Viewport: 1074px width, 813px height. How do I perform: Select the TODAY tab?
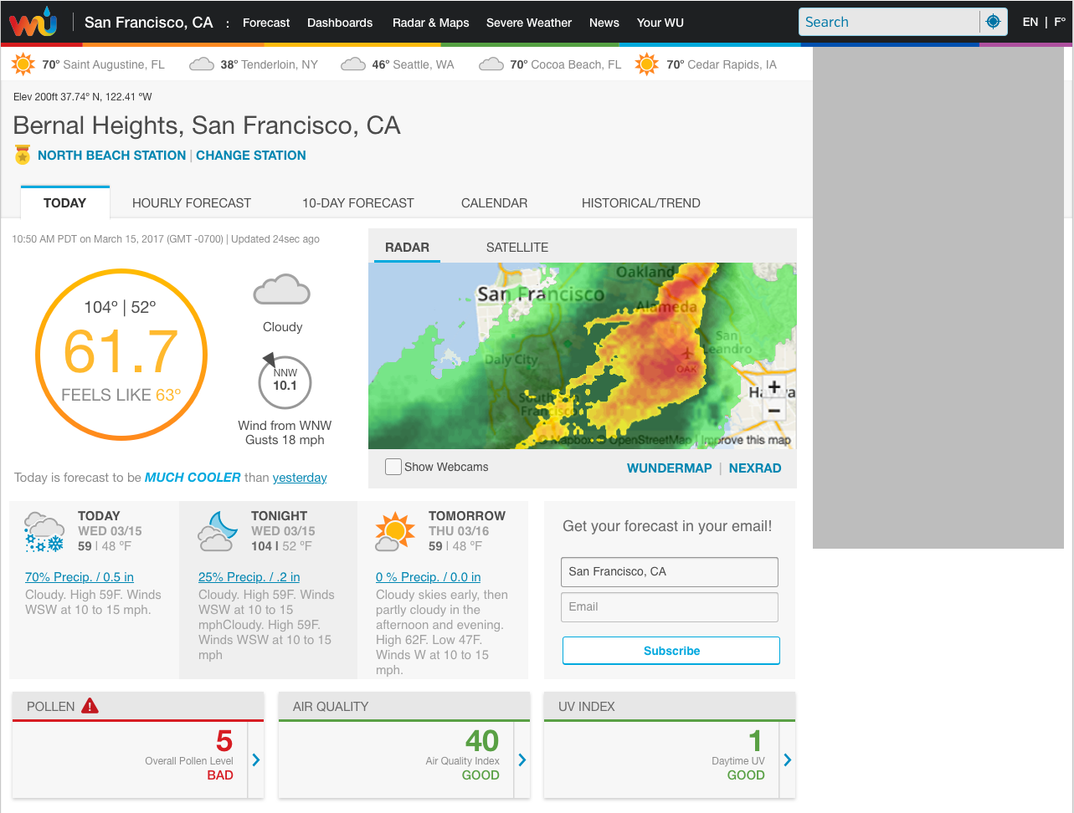click(64, 202)
